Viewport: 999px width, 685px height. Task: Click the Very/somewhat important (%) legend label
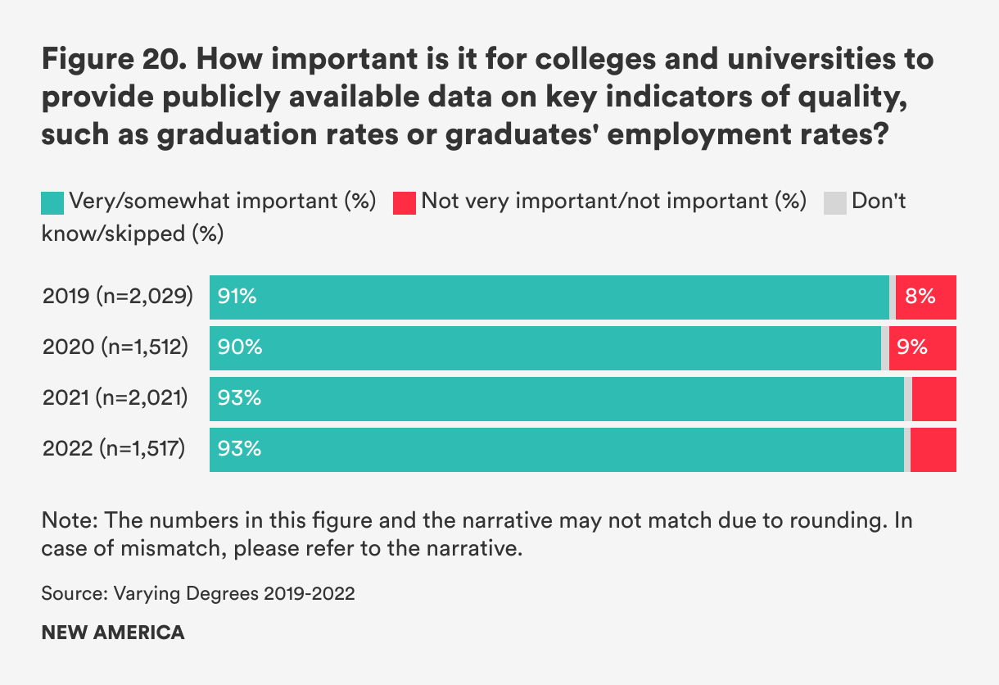223,202
